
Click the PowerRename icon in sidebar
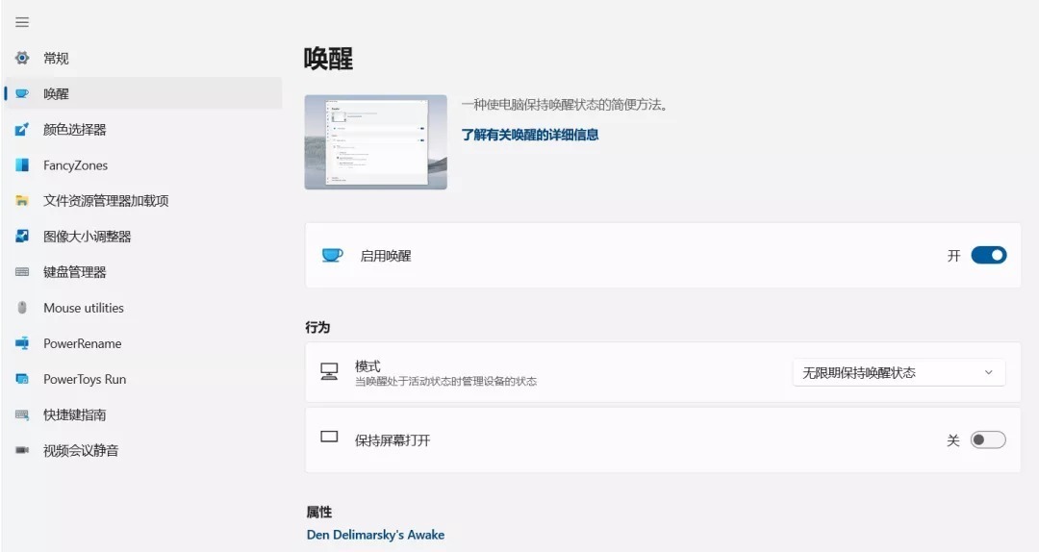(x=22, y=344)
